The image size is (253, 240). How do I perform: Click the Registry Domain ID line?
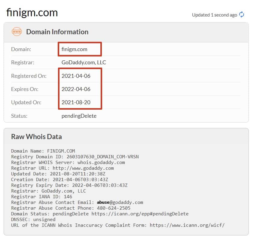[x=75, y=156]
